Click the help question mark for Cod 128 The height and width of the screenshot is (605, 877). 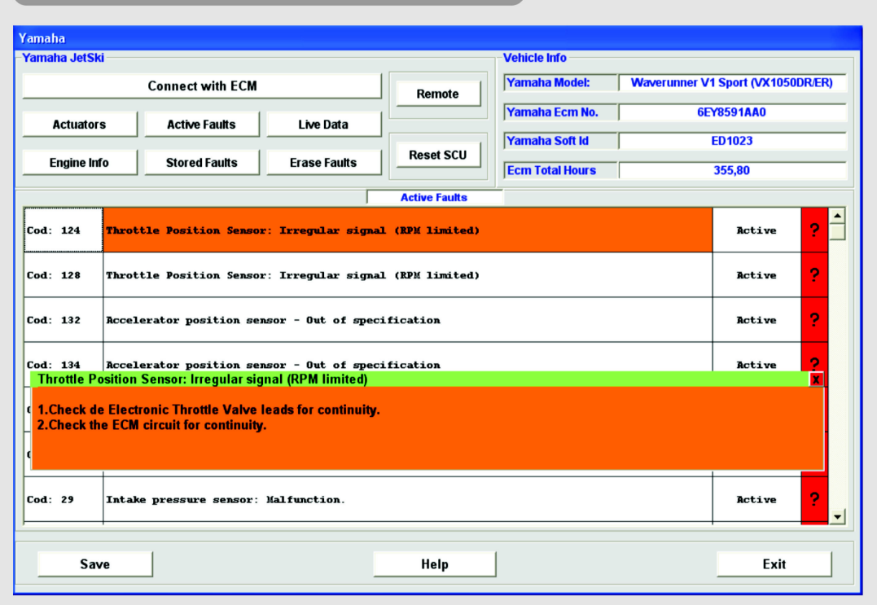coord(814,274)
